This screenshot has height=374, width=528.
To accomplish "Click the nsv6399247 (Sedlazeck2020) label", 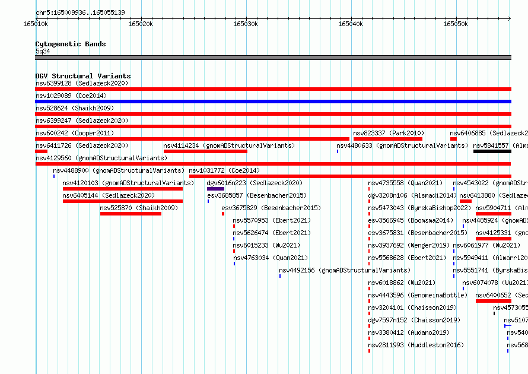I will [82, 121].
